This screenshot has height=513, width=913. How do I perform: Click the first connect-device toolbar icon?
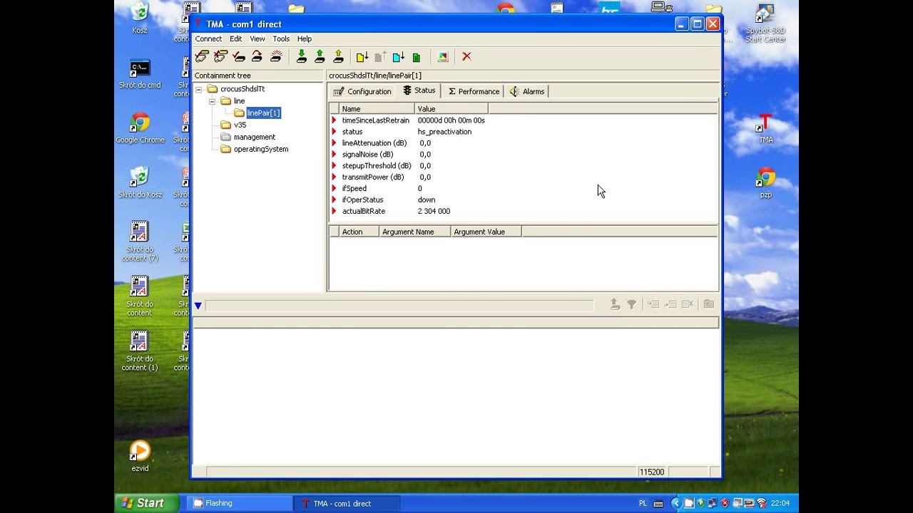tap(202, 56)
